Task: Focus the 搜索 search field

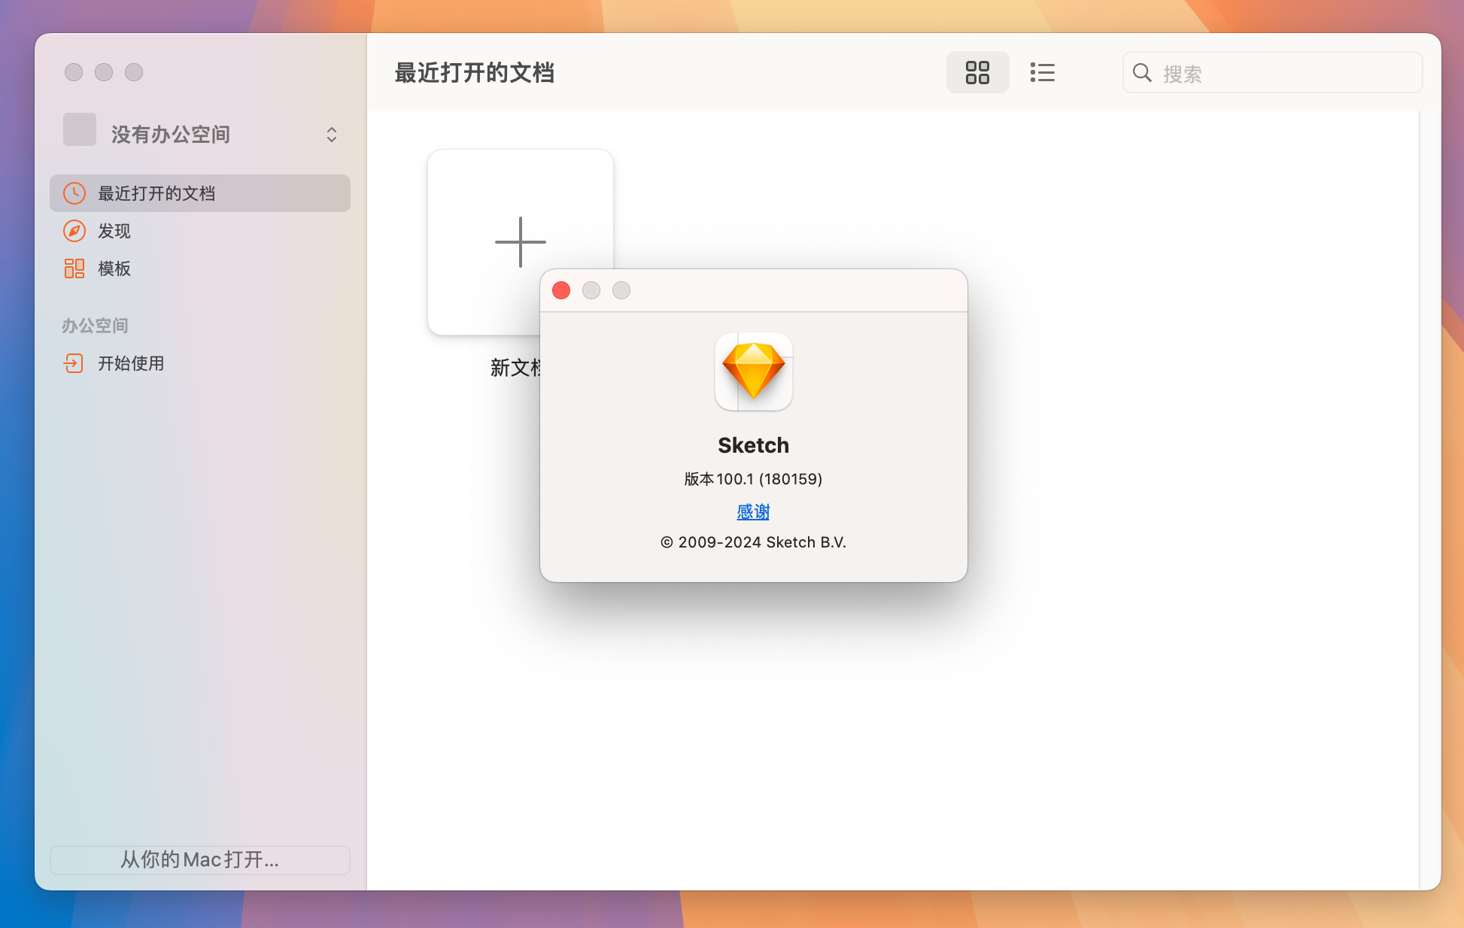Action: coord(1272,73)
